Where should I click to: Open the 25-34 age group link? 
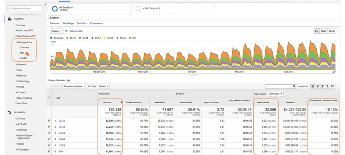click(x=62, y=121)
